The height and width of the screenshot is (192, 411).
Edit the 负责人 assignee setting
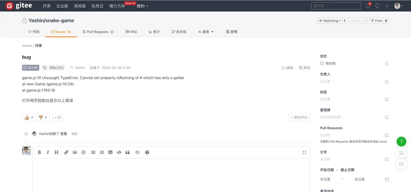coord(387,81)
